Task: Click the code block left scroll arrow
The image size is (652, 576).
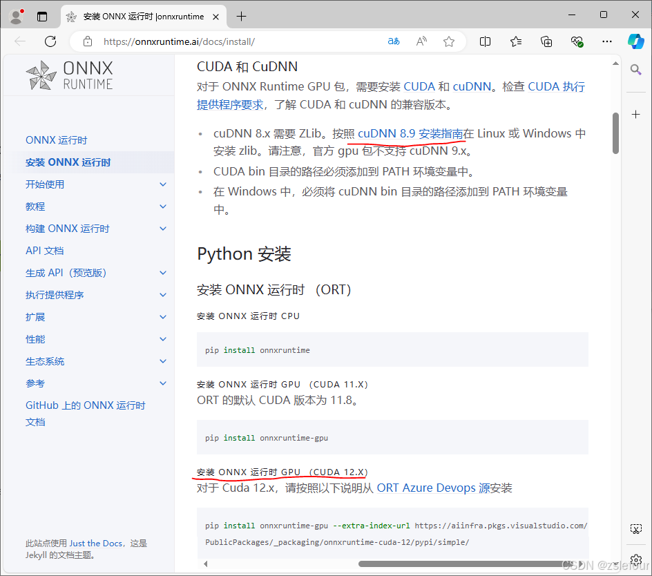Action: point(205,564)
